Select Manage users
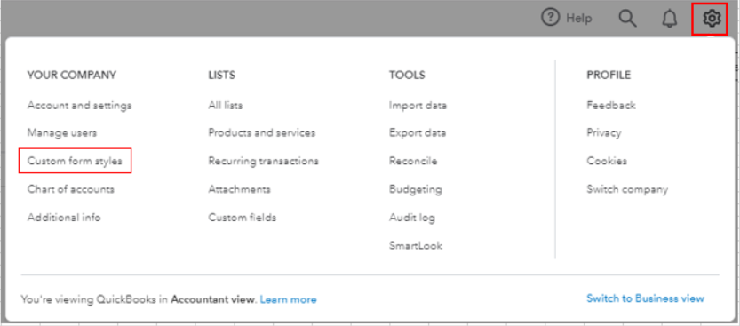 coord(62,133)
